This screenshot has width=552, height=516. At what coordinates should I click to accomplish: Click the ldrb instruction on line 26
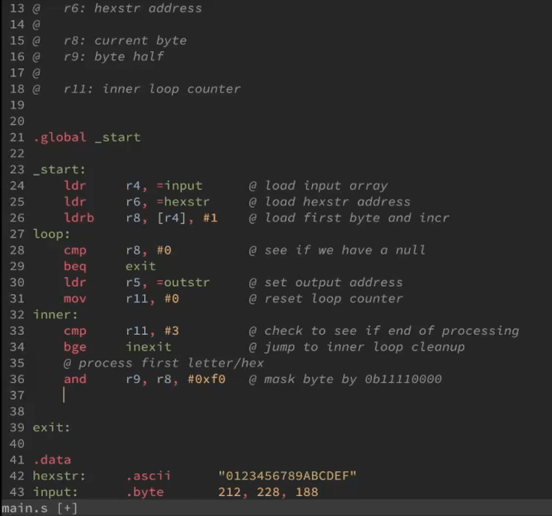point(79,218)
